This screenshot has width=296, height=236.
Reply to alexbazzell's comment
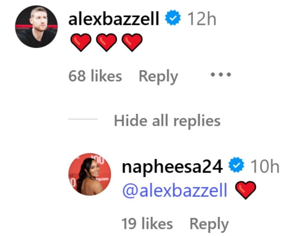tap(158, 75)
